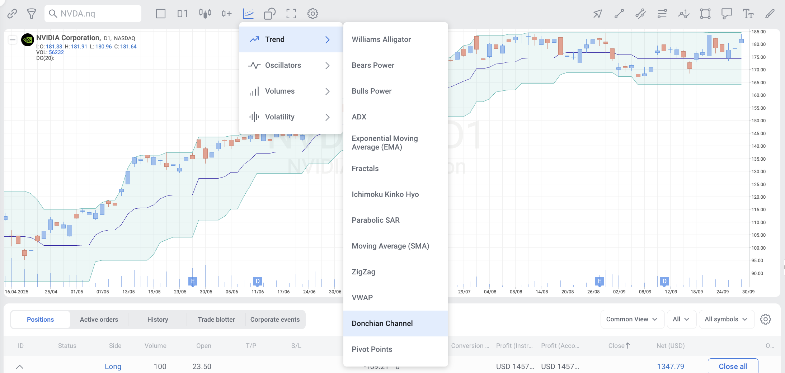The image size is (785, 373).
Task: Click the NVIDIA logo icon
Action: click(x=28, y=40)
